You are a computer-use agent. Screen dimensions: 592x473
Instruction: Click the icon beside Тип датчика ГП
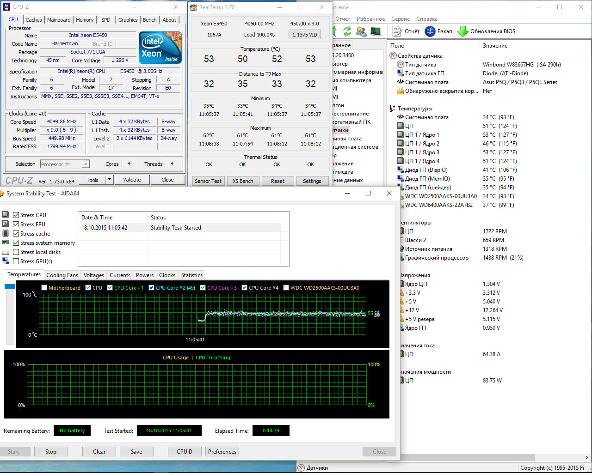(401, 73)
